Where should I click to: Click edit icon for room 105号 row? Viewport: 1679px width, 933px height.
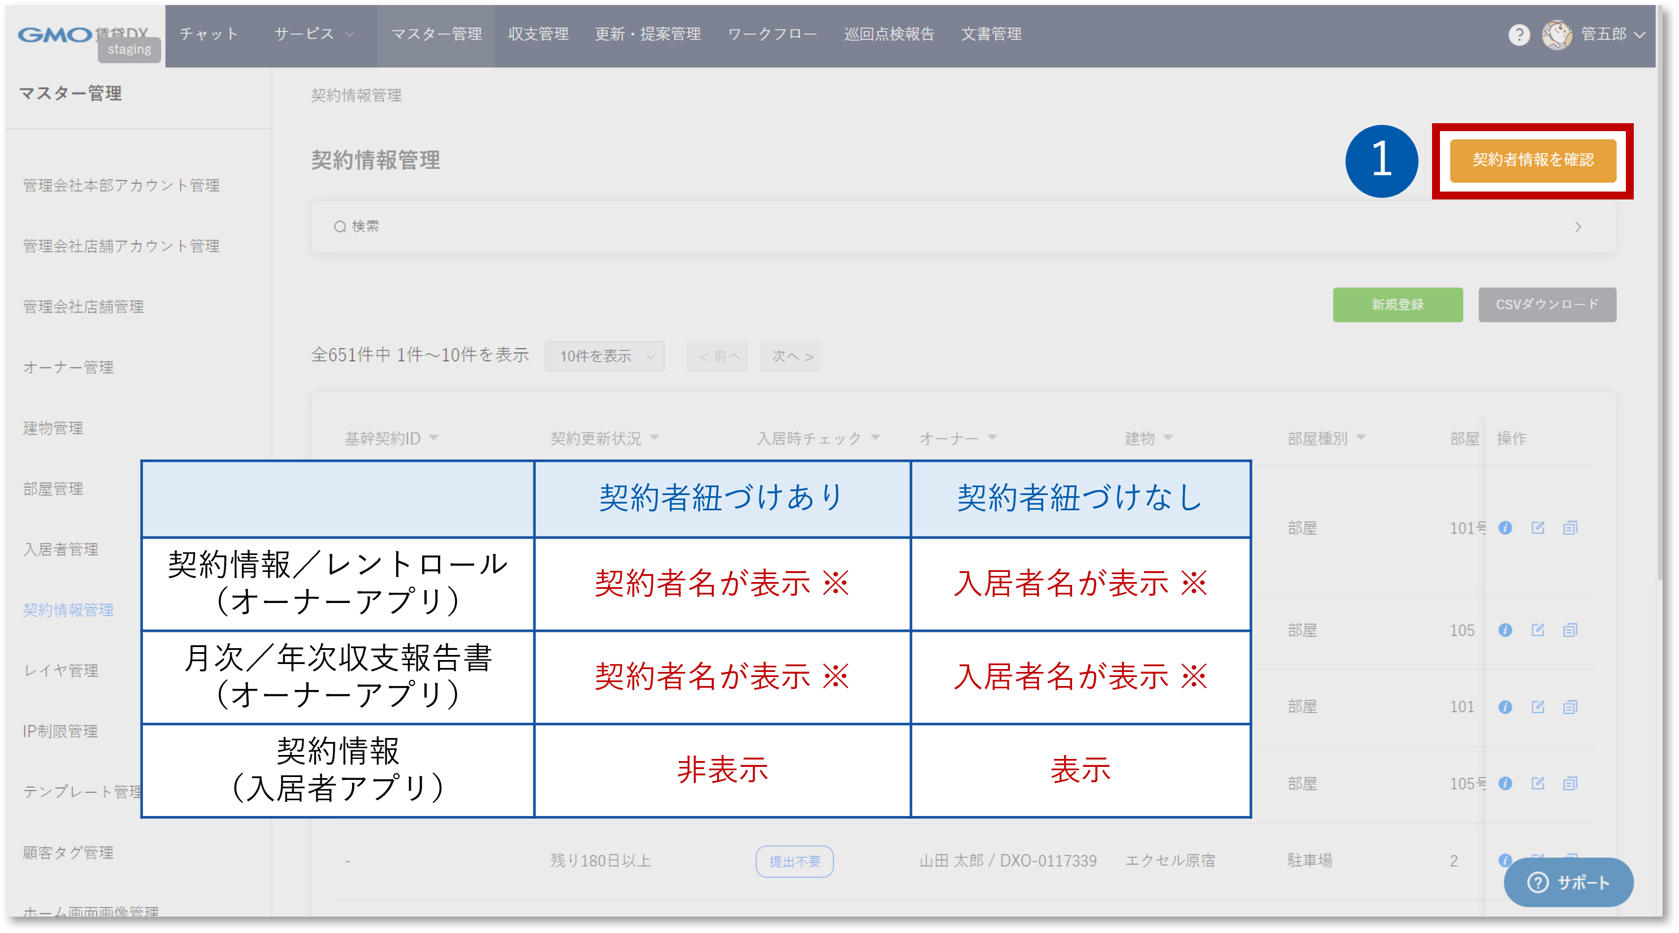coord(1538,783)
